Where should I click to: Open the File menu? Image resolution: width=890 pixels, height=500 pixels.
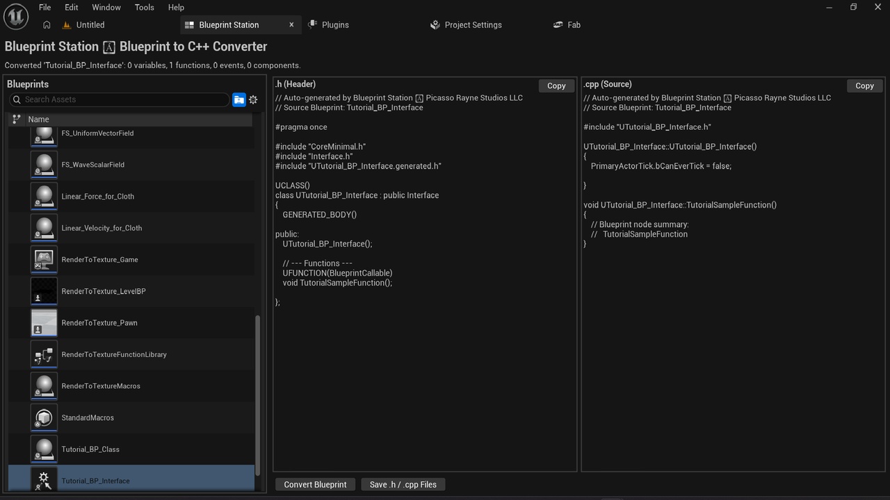click(44, 7)
